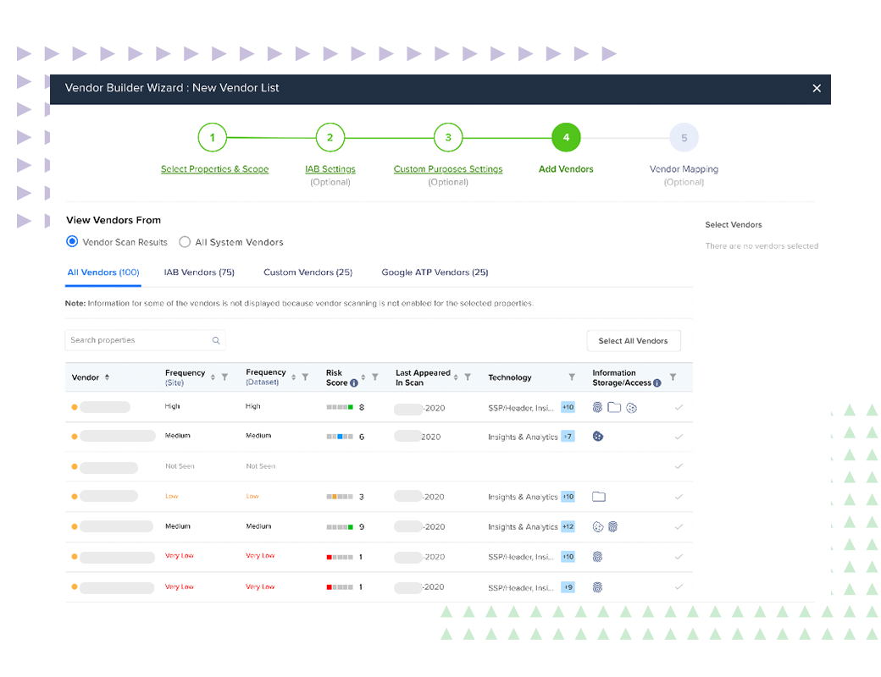Viewport: 881px width, 677px height.
Task: Open the Last Appeared In Scan filter
Action: click(468, 377)
